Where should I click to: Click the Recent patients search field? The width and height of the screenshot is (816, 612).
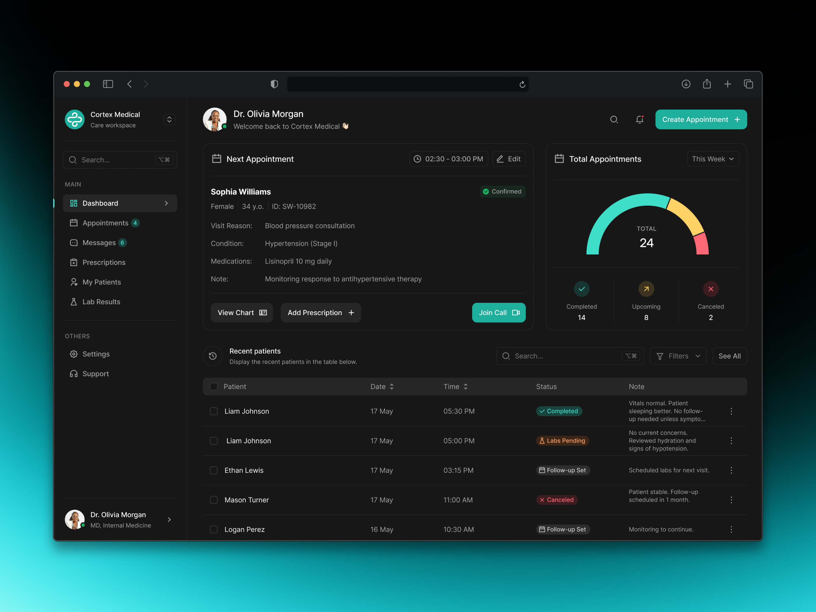(x=570, y=356)
